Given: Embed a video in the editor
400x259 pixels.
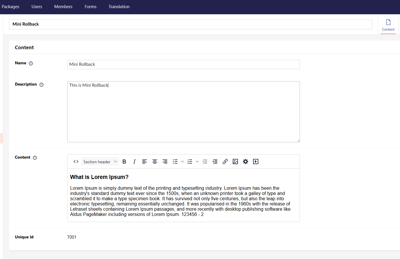Looking at the screenshot, I should click(x=256, y=162).
